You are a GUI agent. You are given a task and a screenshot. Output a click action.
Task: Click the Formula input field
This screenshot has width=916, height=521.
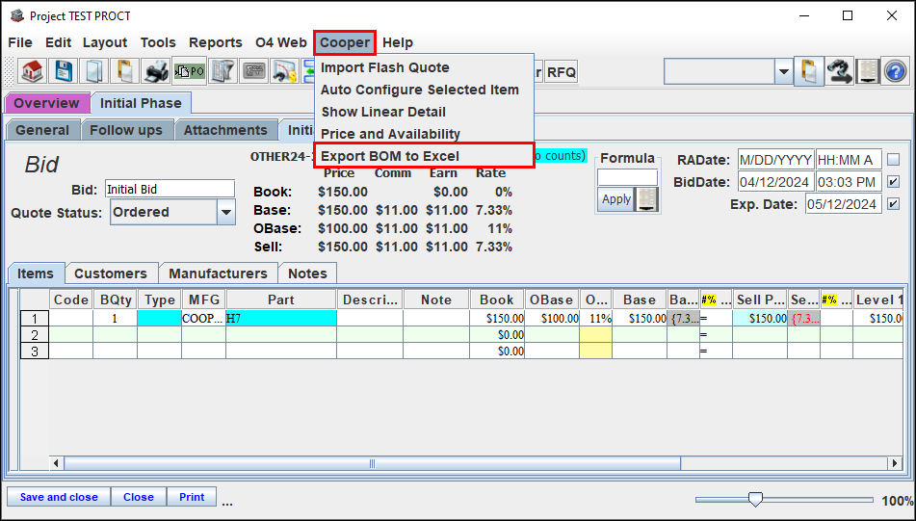(627, 177)
